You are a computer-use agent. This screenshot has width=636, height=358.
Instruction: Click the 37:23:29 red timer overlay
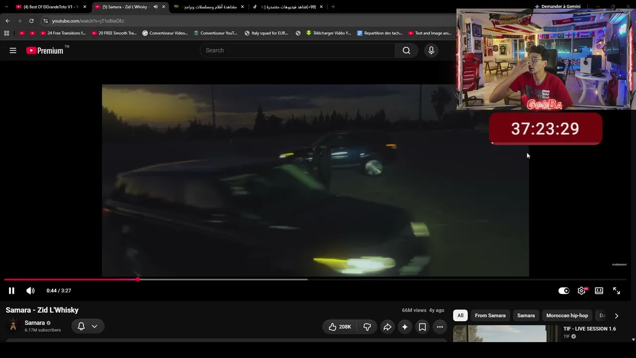546,129
